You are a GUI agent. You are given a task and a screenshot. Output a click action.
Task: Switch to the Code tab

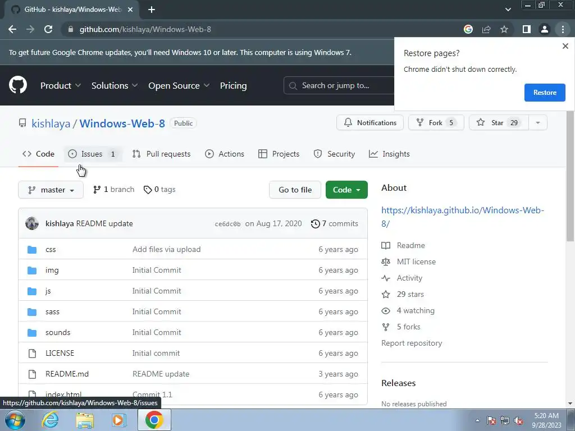(38, 154)
